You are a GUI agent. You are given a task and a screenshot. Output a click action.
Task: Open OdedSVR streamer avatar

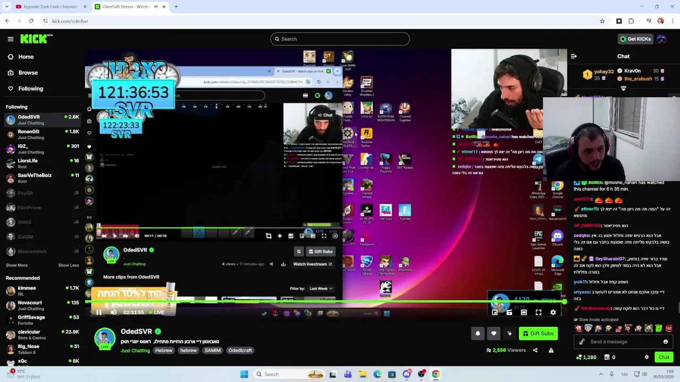coord(105,340)
